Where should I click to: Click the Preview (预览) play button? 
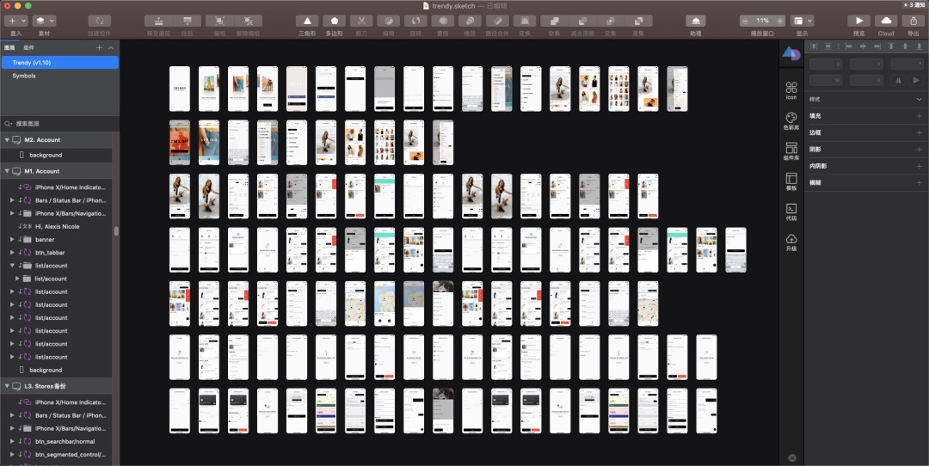point(858,21)
